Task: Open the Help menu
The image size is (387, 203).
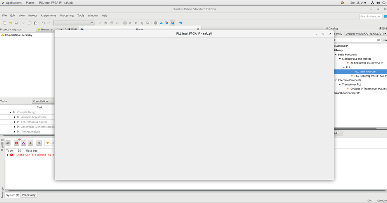Action: pyautogui.click(x=105, y=15)
